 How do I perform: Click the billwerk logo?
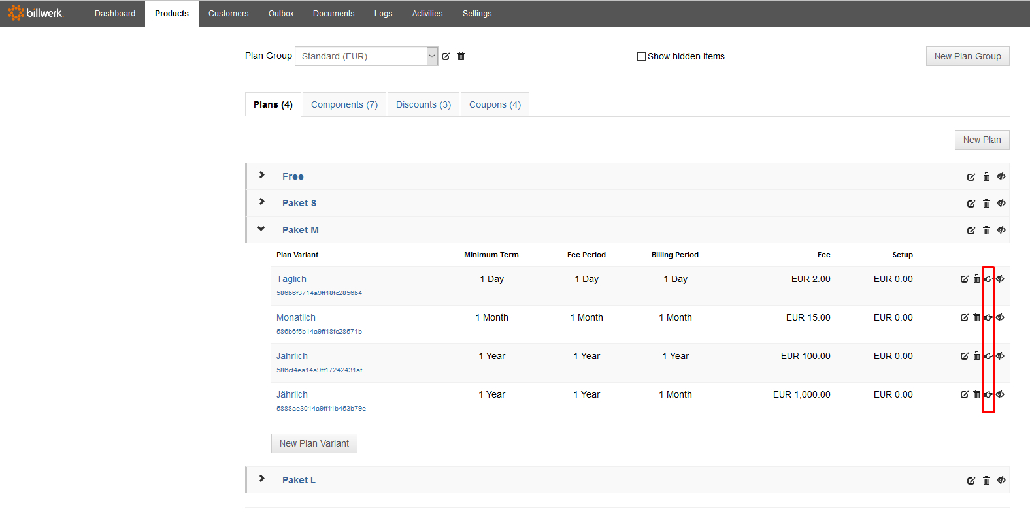point(35,13)
